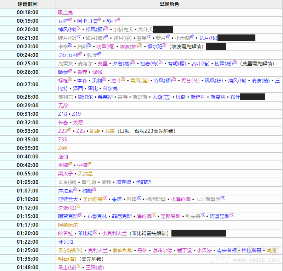The height and width of the screenshot is (271, 283).
Task: Click the 凯旋 link
Action: (x=95, y=131)
